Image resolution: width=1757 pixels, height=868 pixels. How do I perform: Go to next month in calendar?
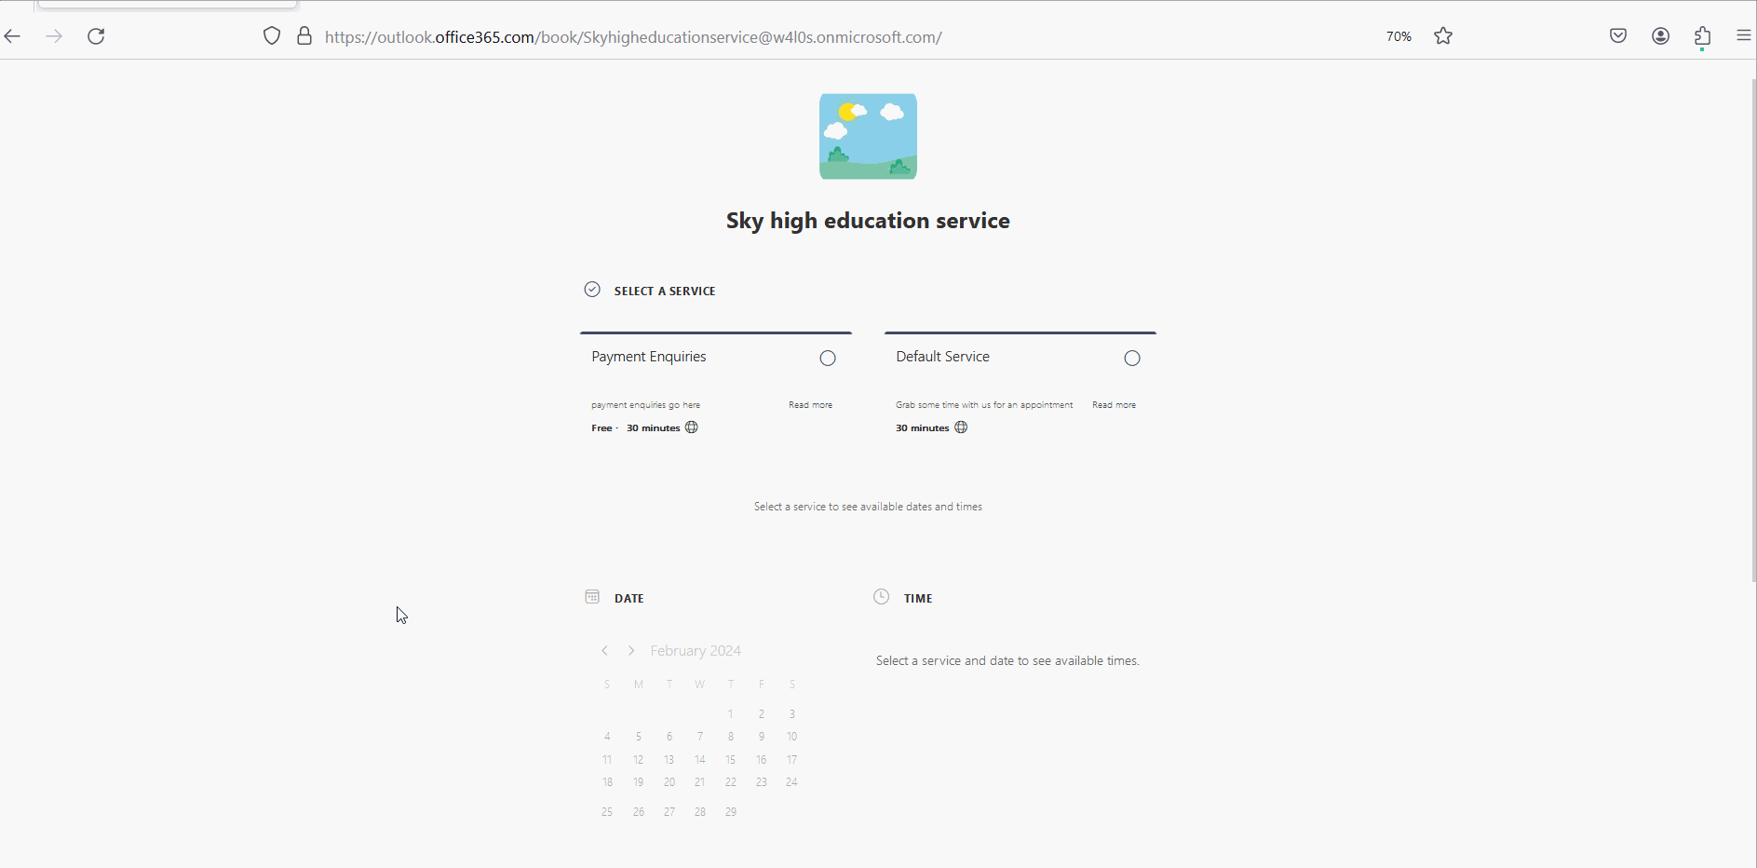(631, 651)
